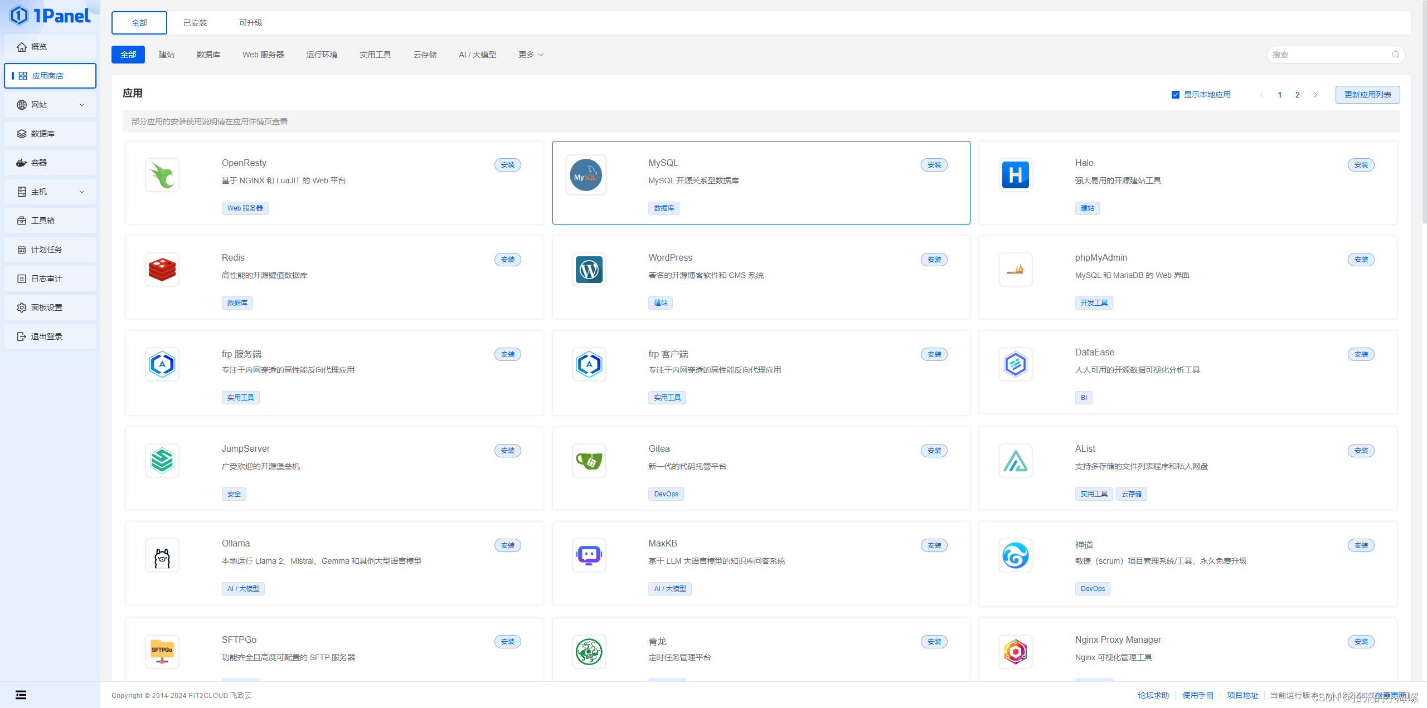Viewport: 1427px width, 708px height.
Task: Install Ollama with 安装 button
Action: tap(508, 545)
